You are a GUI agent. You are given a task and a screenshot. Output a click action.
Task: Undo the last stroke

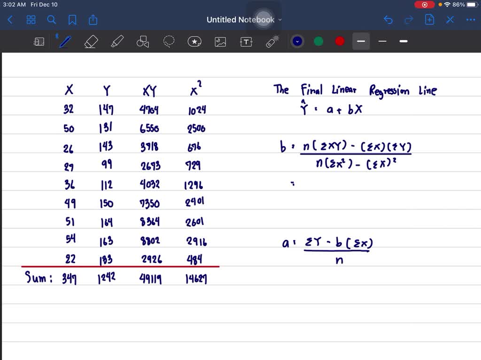coord(388,20)
